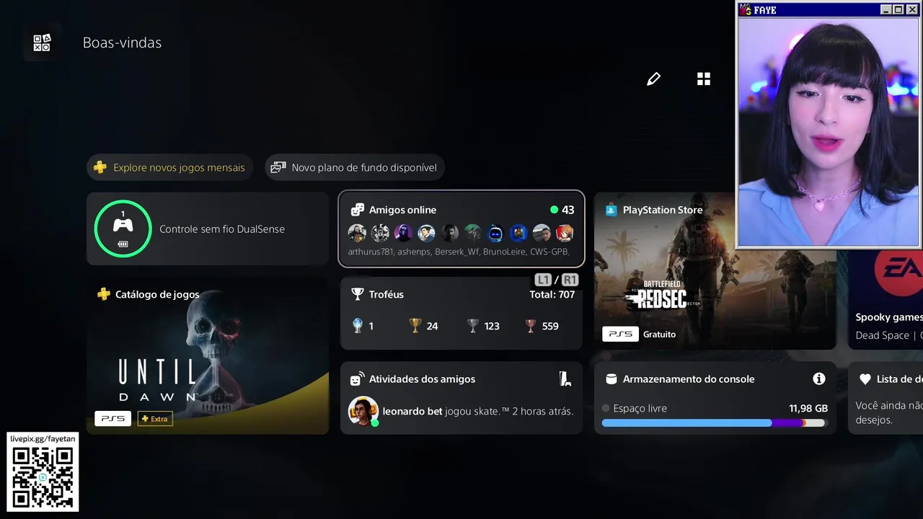The image size is (923, 519).
Task: Click the Total: 707 trophies text
Action: pos(552,294)
